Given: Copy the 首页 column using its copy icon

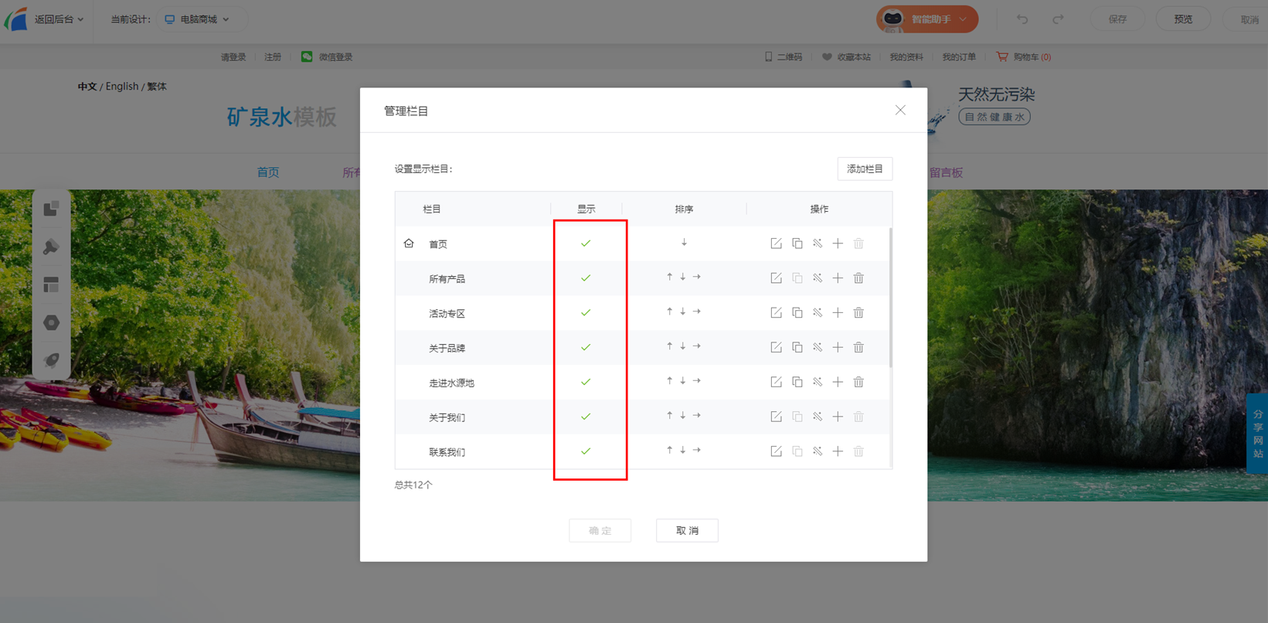Looking at the screenshot, I should pos(797,243).
